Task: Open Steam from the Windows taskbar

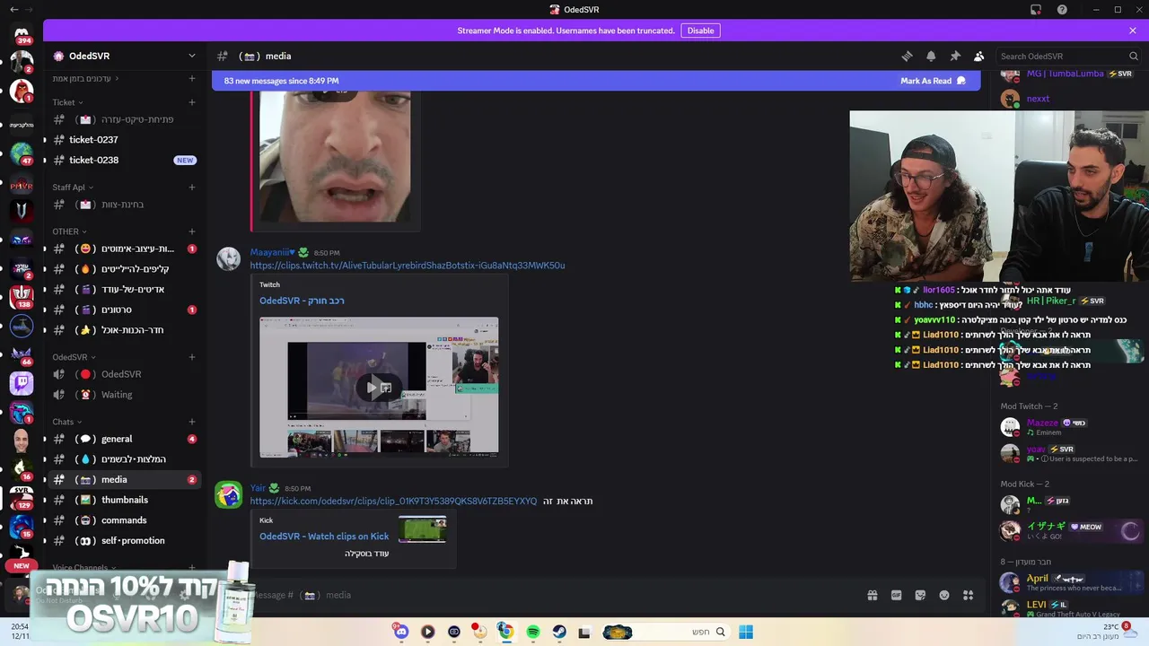Action: pos(559,632)
